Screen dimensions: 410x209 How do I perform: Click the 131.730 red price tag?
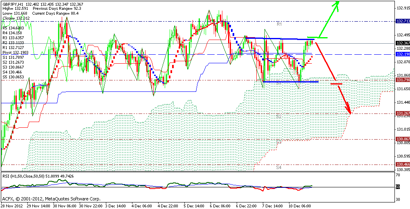click(x=403, y=80)
